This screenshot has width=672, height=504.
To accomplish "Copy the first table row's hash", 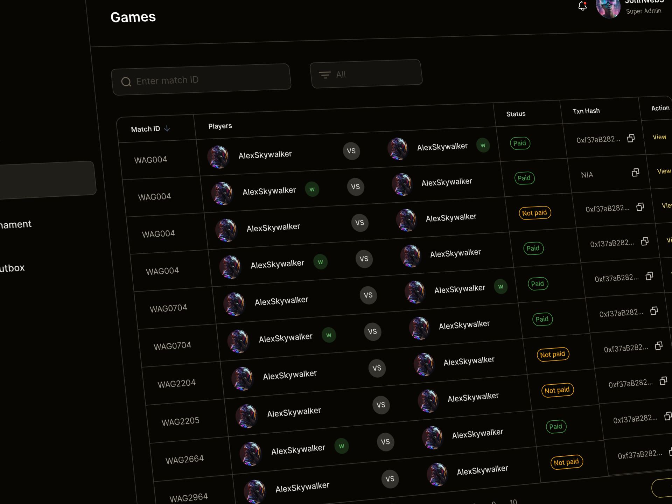I will click(x=631, y=138).
